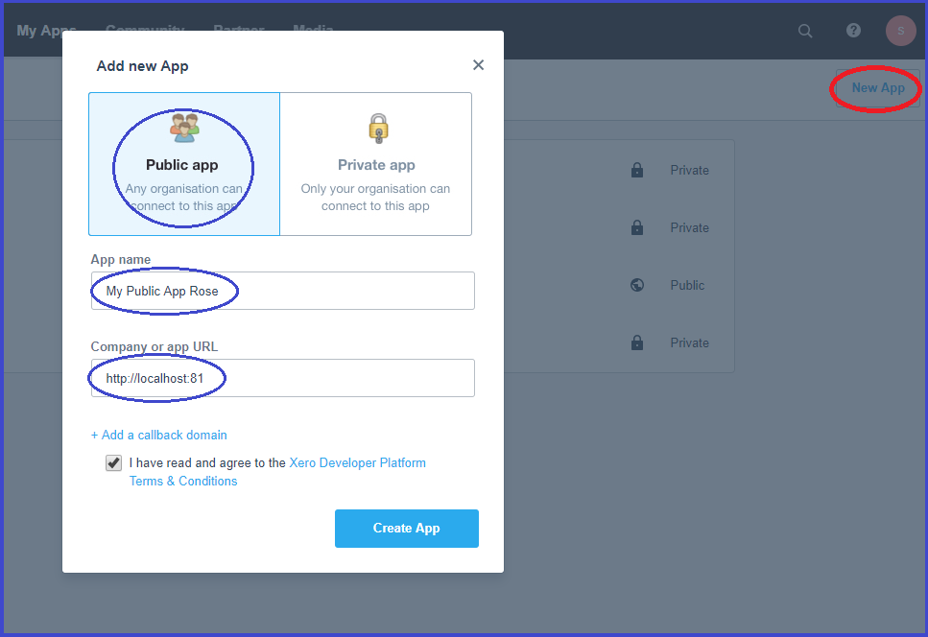Click the first Private app row lock icon
Viewport: 928px width, 637px height.
[637, 171]
